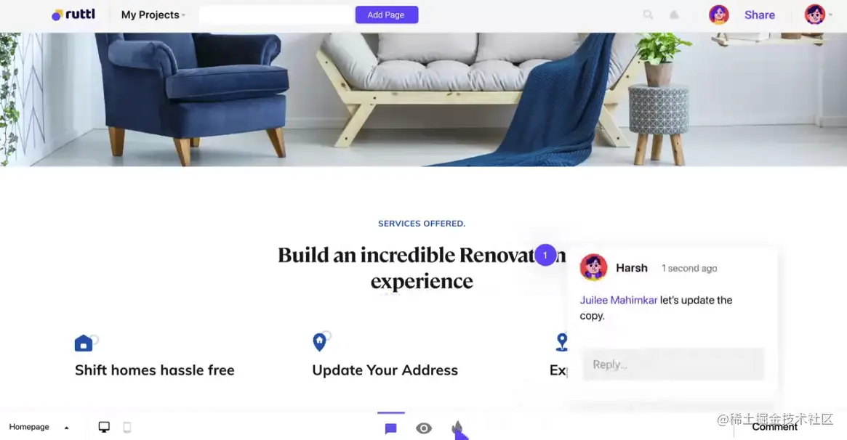847x440 pixels.
Task: Switch to mobile device view icon
Action: click(127, 427)
